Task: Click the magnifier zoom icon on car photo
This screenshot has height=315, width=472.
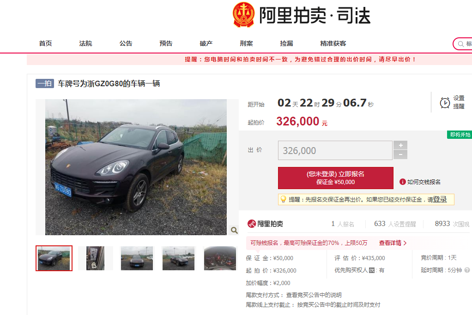Action: pos(234,230)
